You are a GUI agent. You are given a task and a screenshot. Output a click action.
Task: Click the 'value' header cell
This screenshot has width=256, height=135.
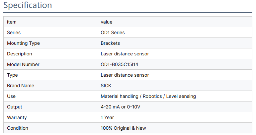point(107,22)
